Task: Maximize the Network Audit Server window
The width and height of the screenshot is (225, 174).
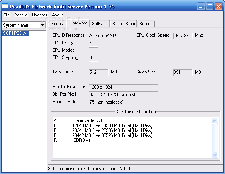Action: (x=210, y=7)
